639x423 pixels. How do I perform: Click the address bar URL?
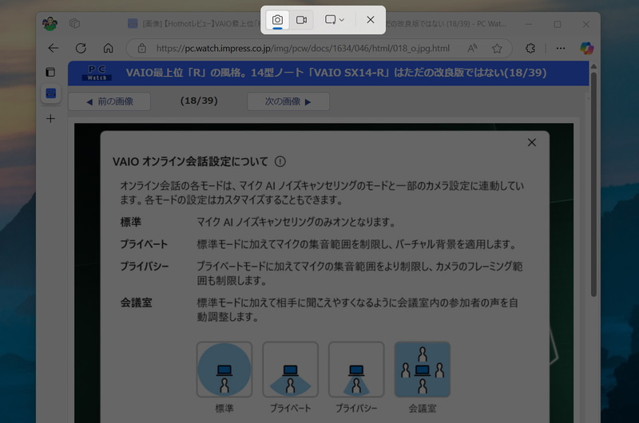pos(303,49)
